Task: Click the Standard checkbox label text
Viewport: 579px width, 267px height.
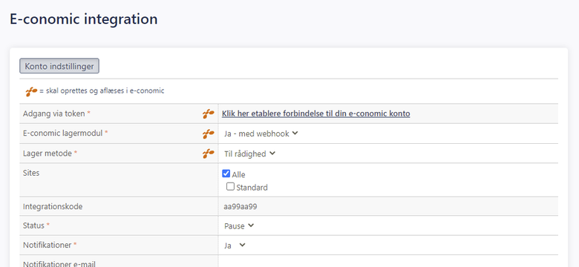Action: 252,188
